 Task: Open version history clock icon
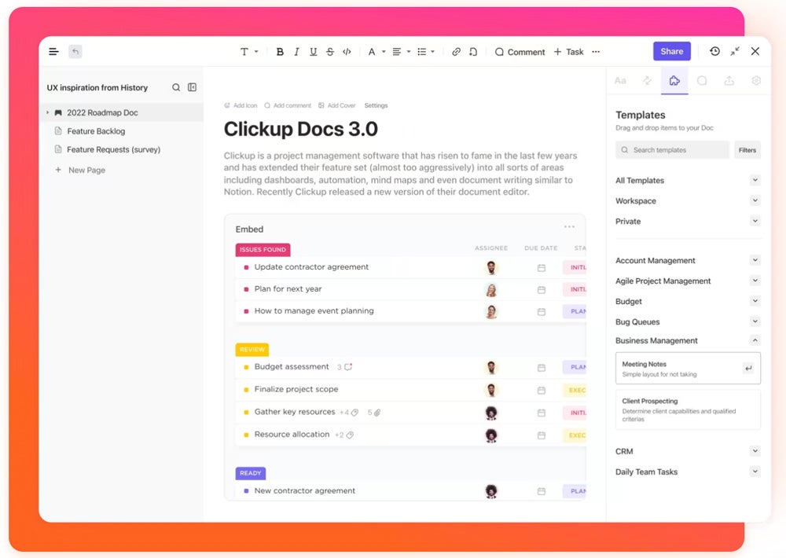click(714, 51)
